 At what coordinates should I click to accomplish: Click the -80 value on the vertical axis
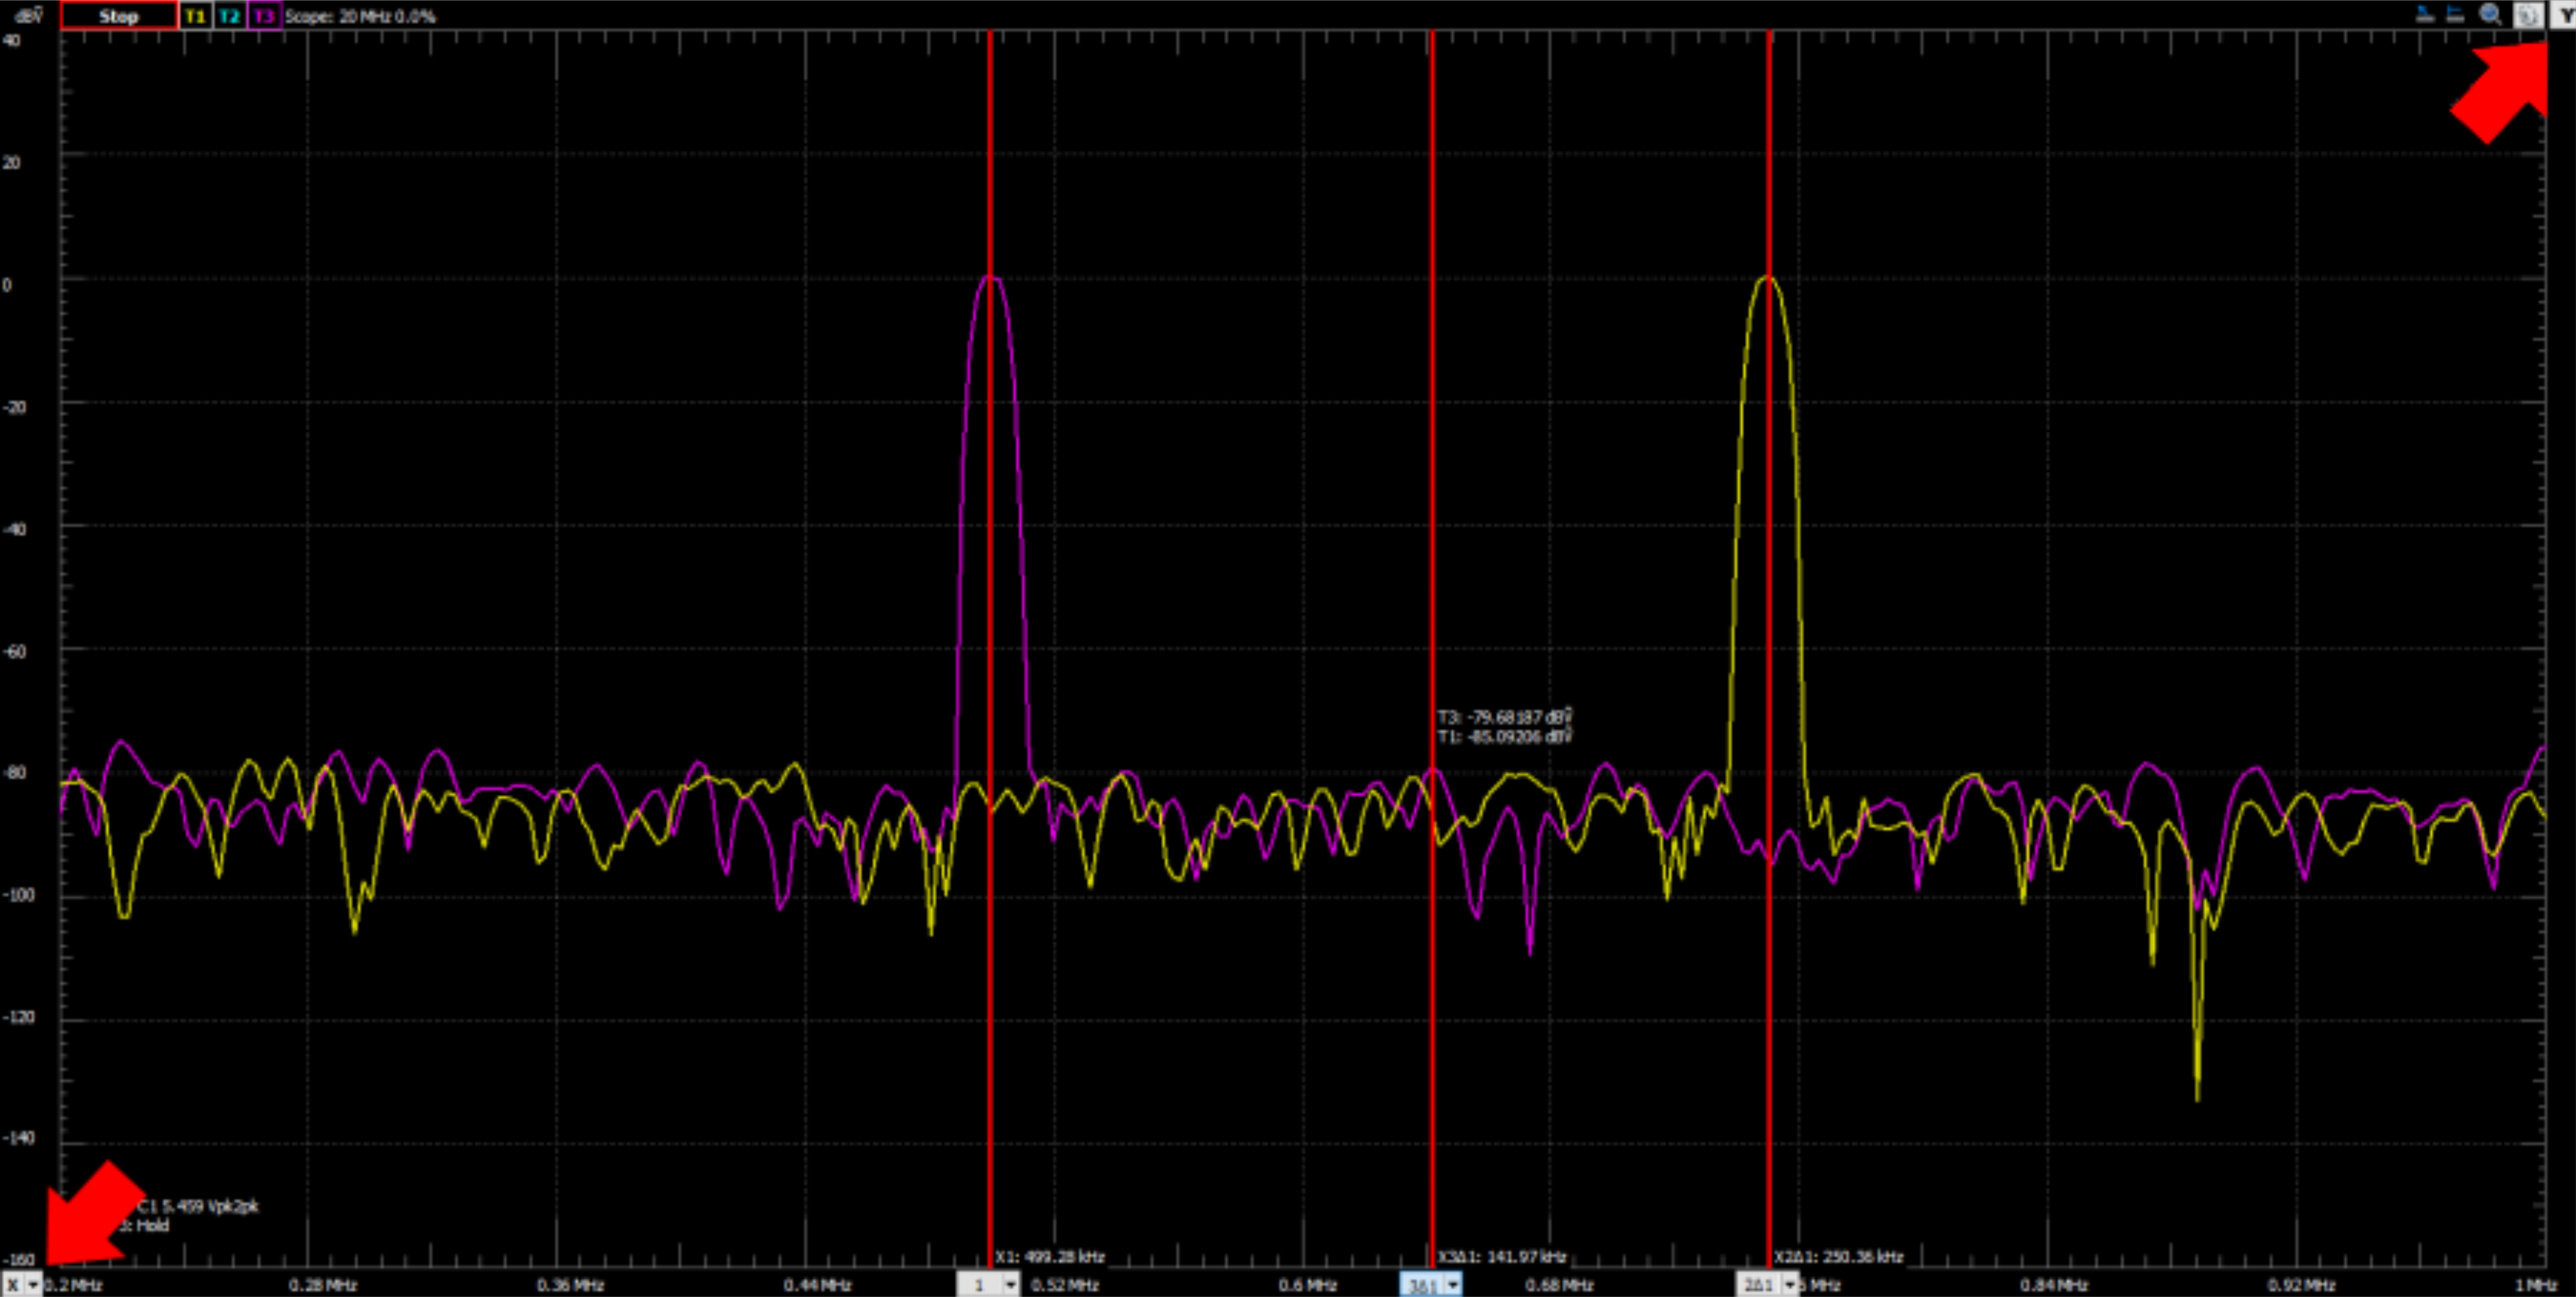[x=14, y=773]
